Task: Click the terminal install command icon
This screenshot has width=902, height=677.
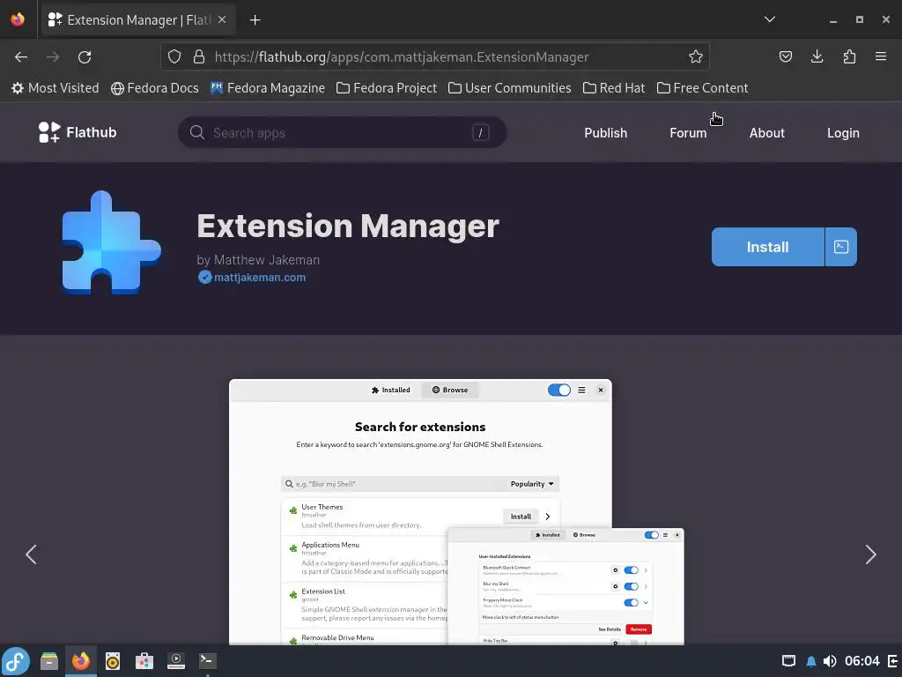Action: coord(841,247)
